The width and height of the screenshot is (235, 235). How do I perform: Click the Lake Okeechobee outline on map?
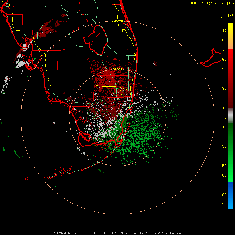pyautogui.click(x=96, y=40)
